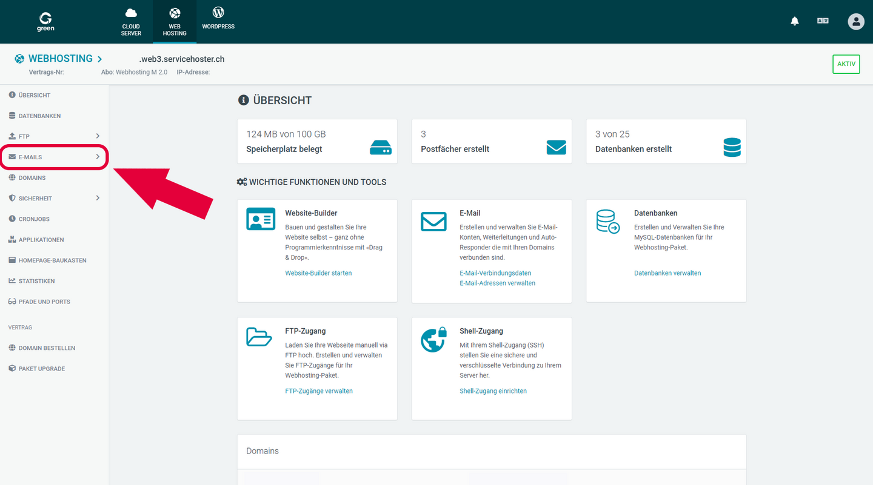Image resolution: width=873 pixels, height=485 pixels.
Task: Expand the FTP sidebar chevron
Action: click(x=98, y=136)
